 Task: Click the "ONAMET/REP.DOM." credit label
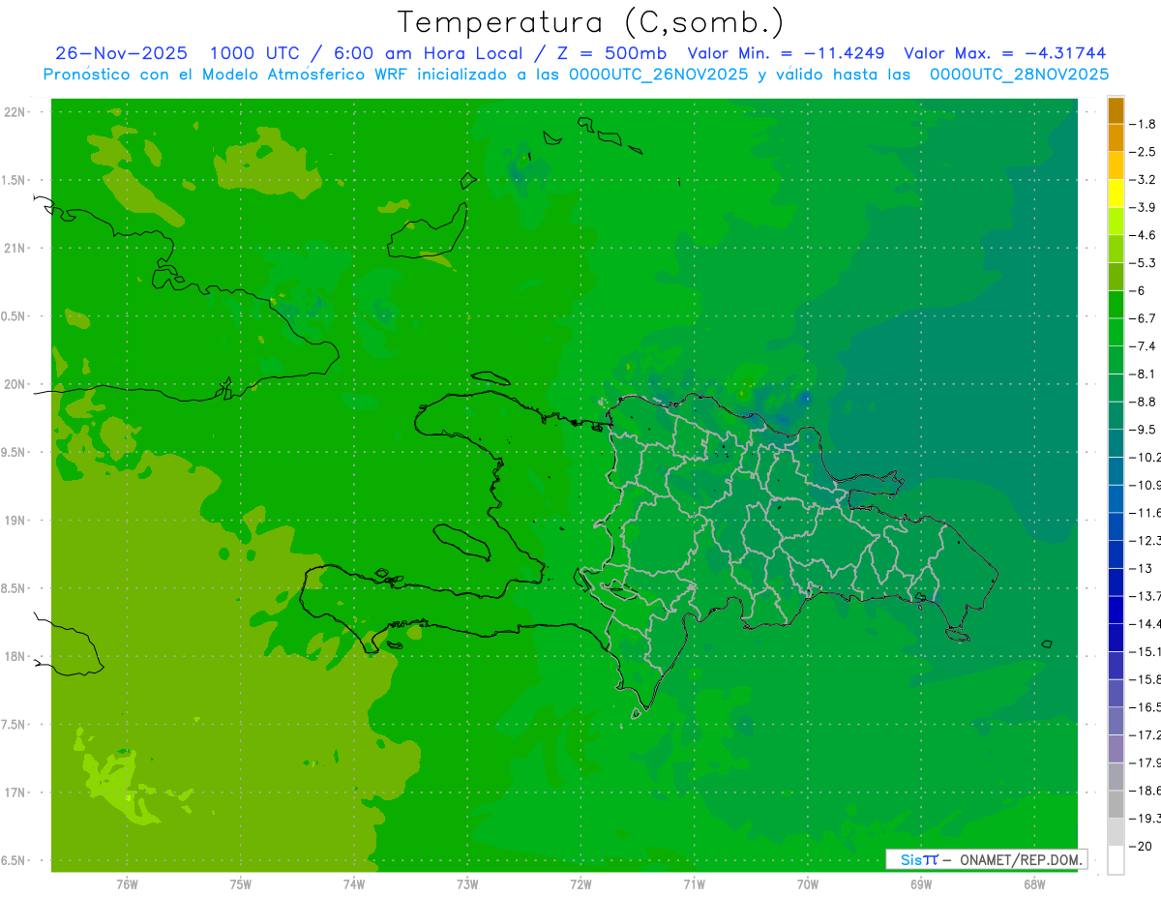tap(1021, 859)
